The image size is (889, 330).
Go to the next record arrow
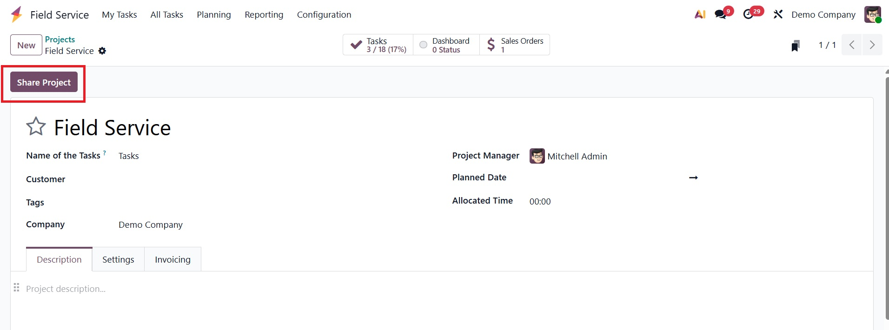coord(872,45)
